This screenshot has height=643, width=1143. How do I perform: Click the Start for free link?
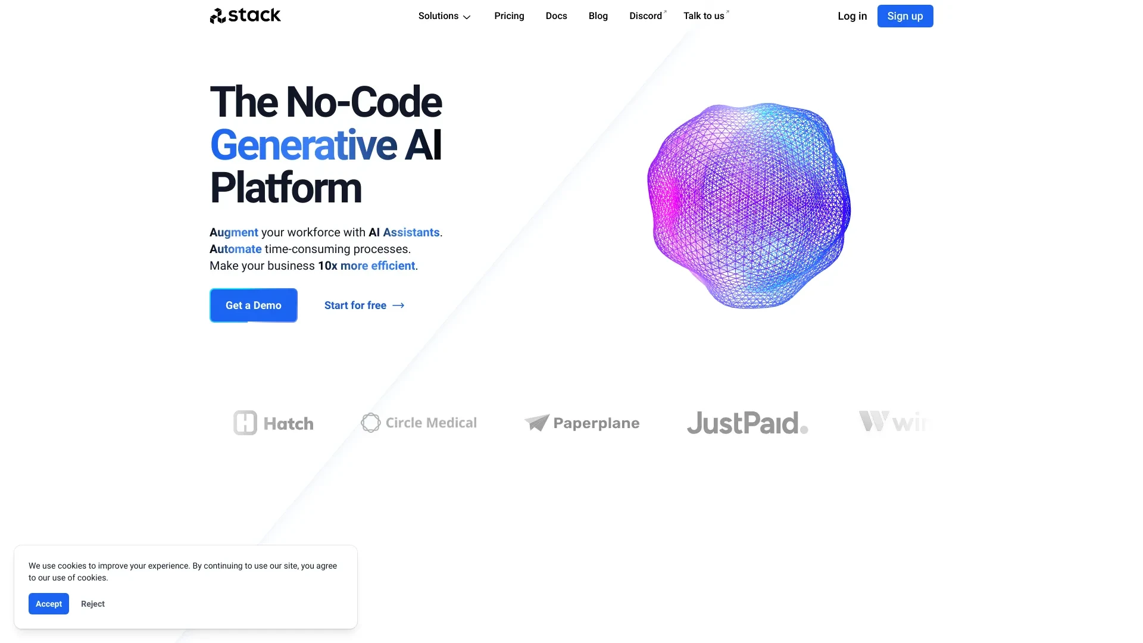pos(364,305)
